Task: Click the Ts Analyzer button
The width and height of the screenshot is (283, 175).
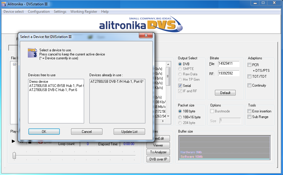Action: tap(158, 152)
